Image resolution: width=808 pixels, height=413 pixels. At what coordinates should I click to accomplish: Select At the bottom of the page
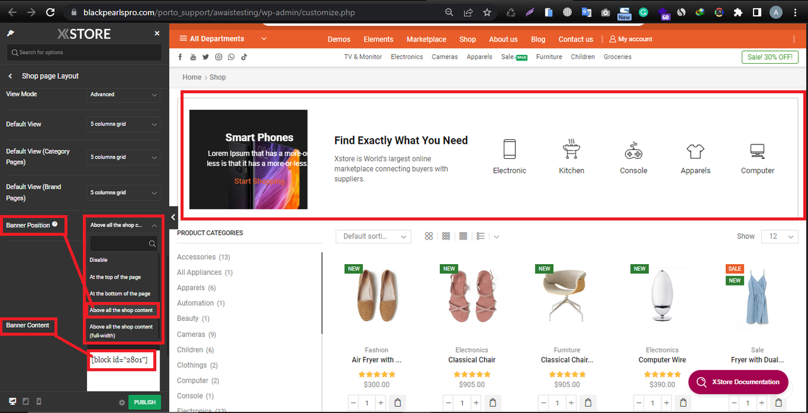[x=120, y=294]
